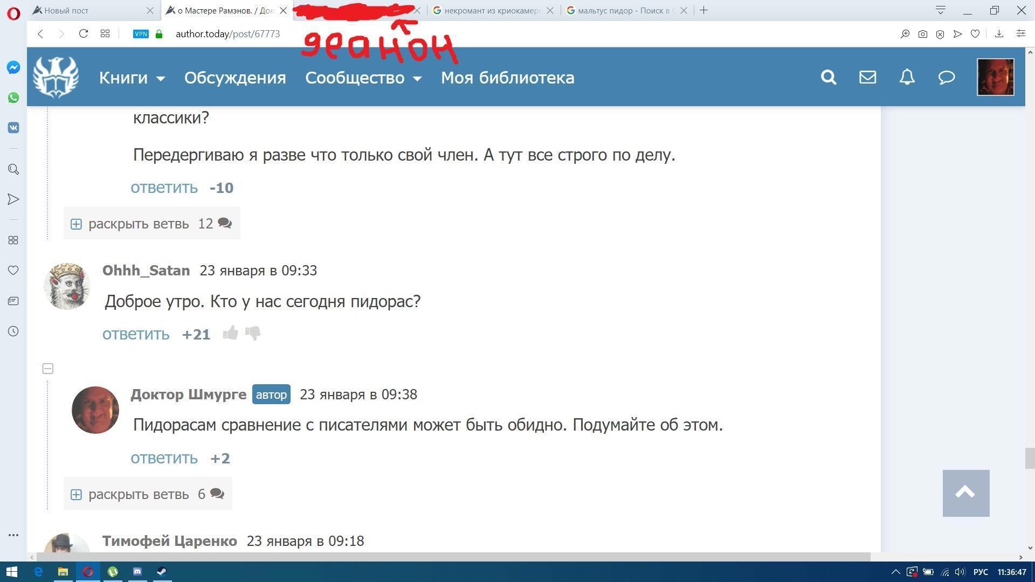Open the Ohhh_Satan user profile link
This screenshot has height=582, width=1035.
click(146, 271)
